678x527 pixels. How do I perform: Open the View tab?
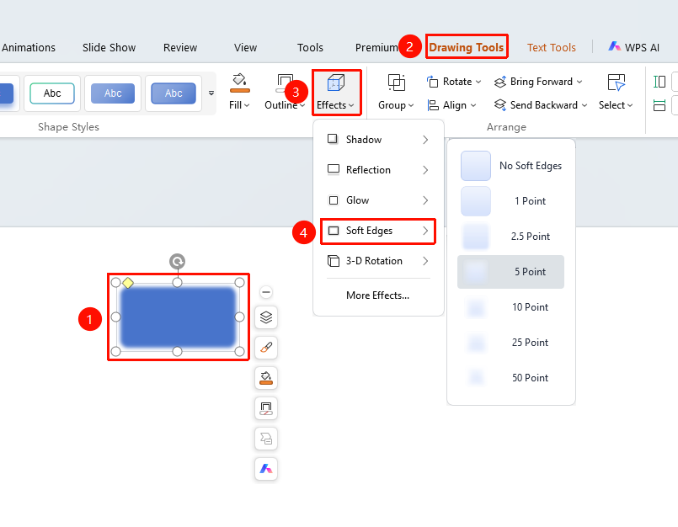[x=246, y=47]
